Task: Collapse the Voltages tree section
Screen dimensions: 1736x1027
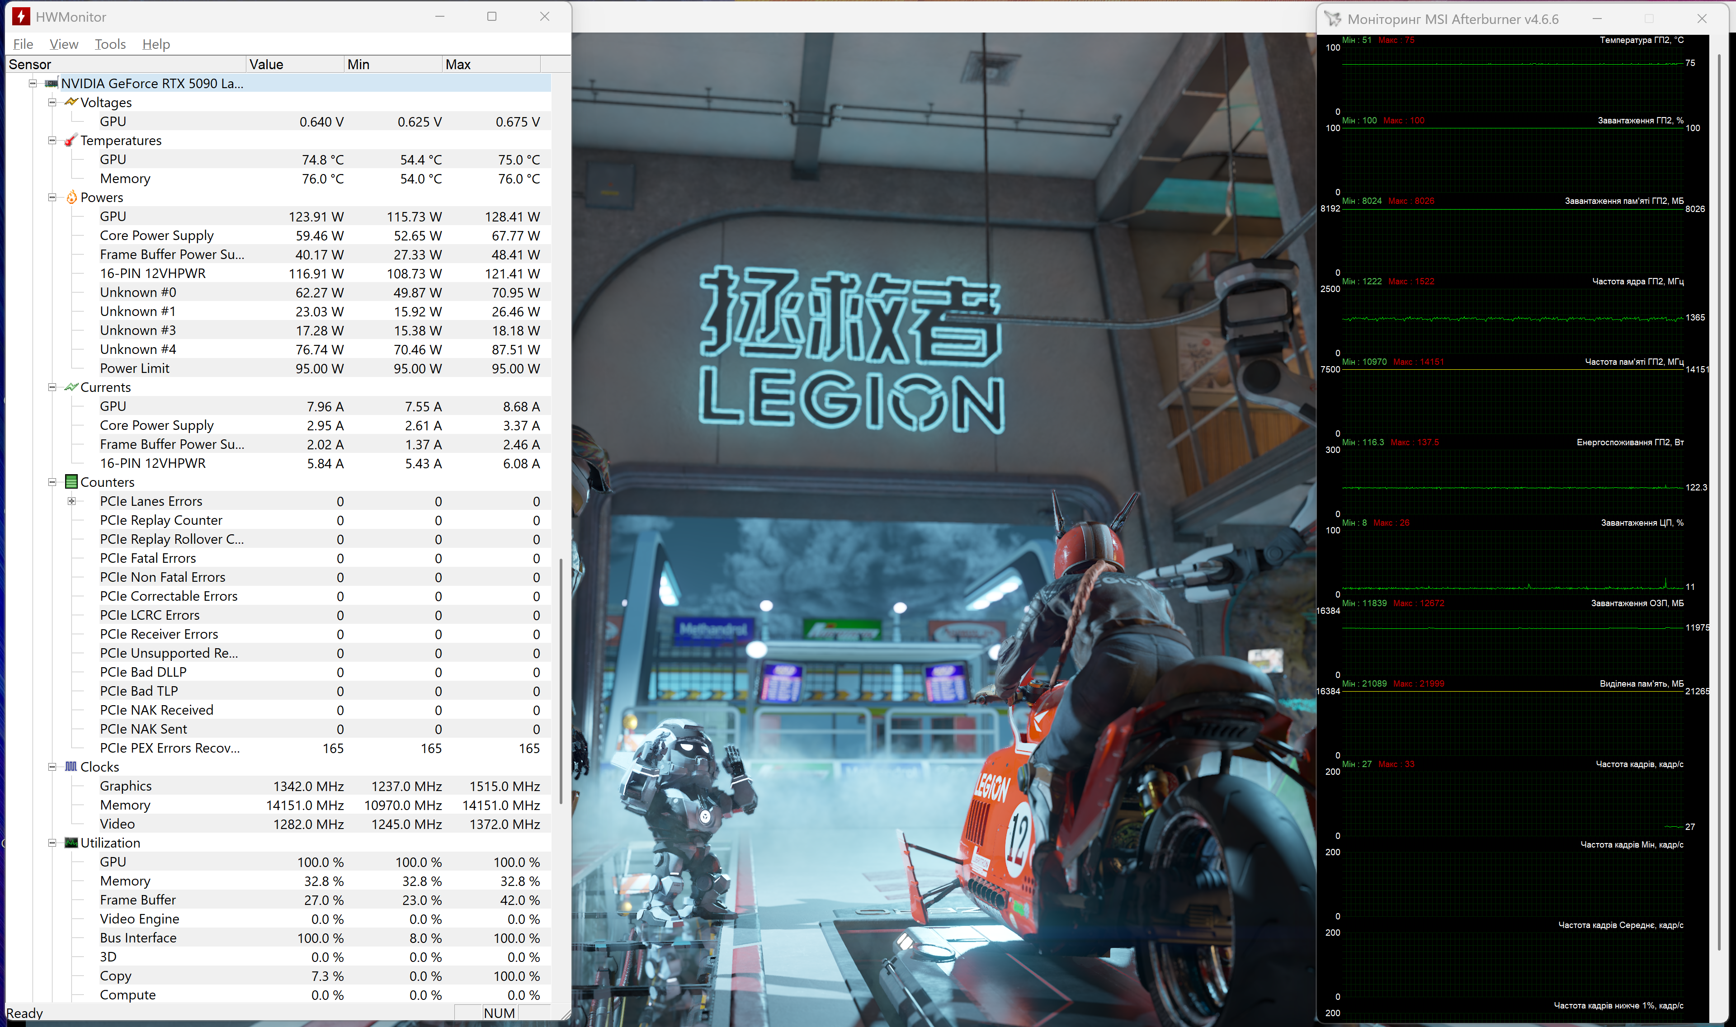Action: point(52,103)
